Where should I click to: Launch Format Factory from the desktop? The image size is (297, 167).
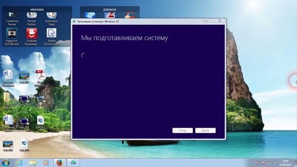coord(32,19)
